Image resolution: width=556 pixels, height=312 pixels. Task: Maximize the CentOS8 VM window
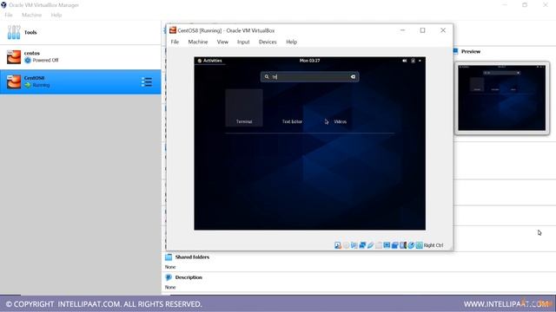[x=422, y=30]
